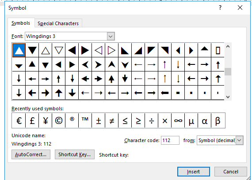Pick the hollow left-pointing triangle symbol
The width and height of the screenshot is (252, 180).
click(x=98, y=50)
